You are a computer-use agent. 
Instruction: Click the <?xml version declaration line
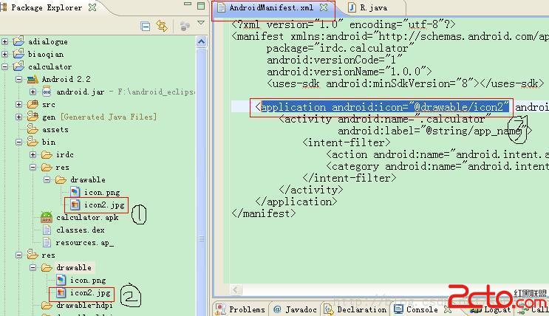343,24
